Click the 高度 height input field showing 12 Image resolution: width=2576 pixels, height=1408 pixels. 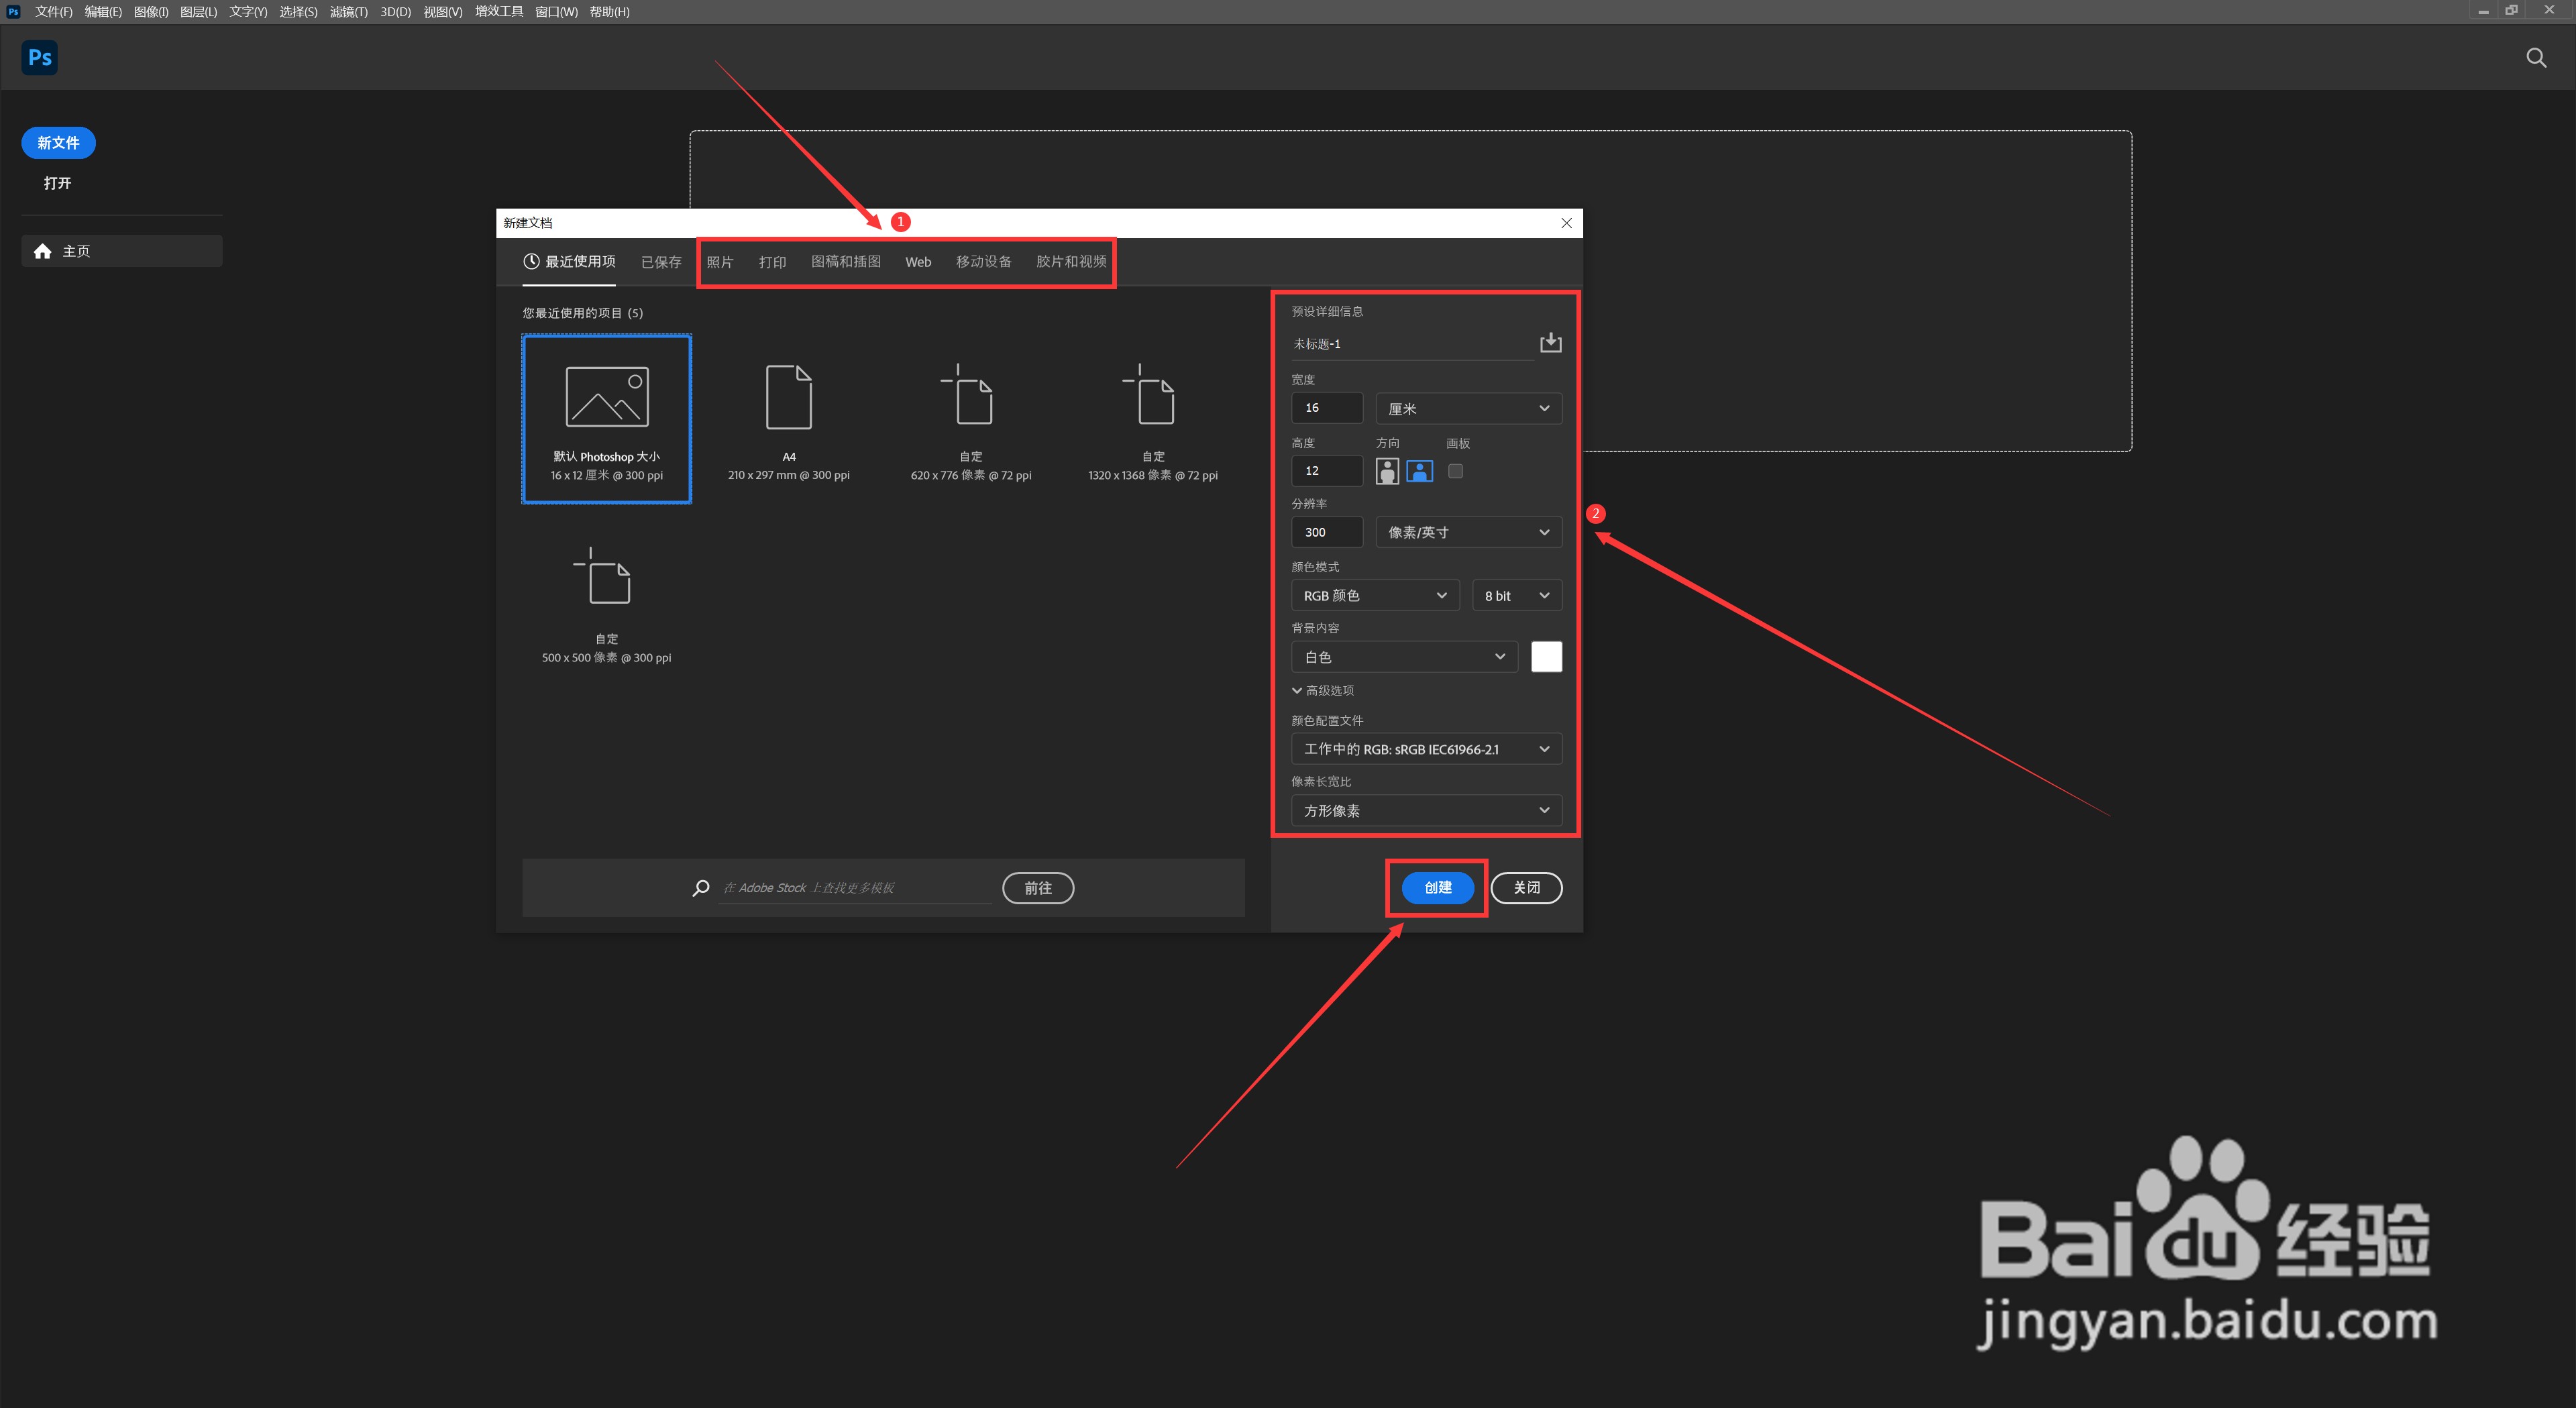tap(1326, 471)
